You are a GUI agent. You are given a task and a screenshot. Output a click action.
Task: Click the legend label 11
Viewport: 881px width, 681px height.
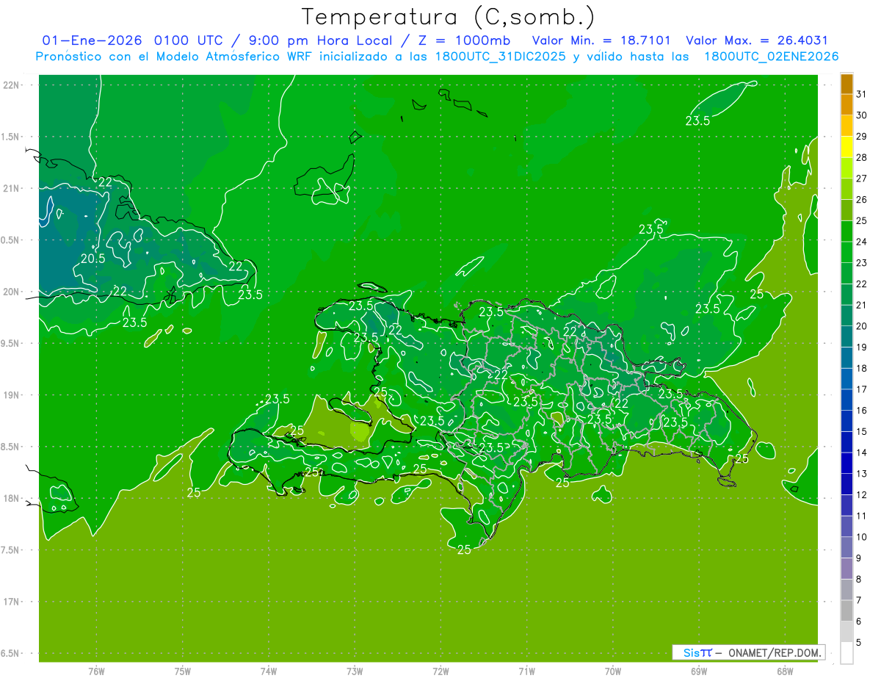(x=862, y=516)
